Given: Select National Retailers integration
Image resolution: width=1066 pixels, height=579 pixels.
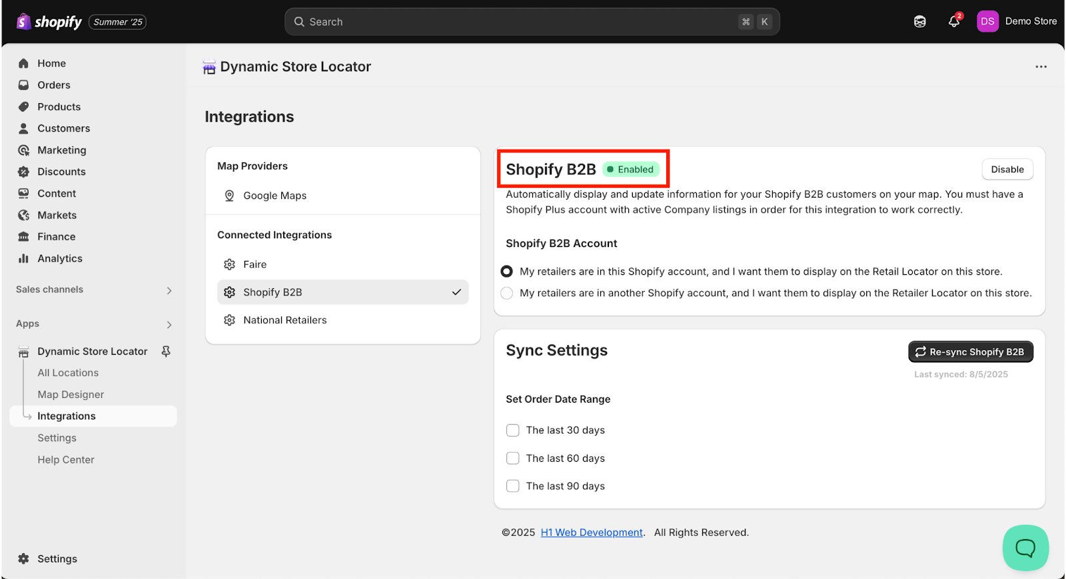Looking at the screenshot, I should [342, 320].
